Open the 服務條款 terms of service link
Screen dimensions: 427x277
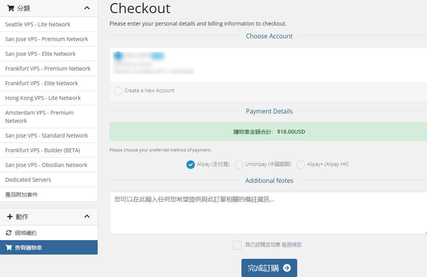click(x=292, y=244)
